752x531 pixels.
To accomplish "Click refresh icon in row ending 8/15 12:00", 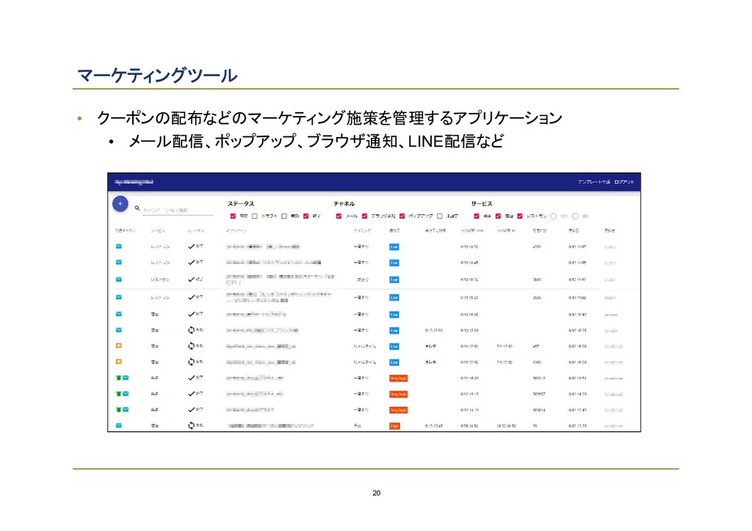I will pos(191,330).
